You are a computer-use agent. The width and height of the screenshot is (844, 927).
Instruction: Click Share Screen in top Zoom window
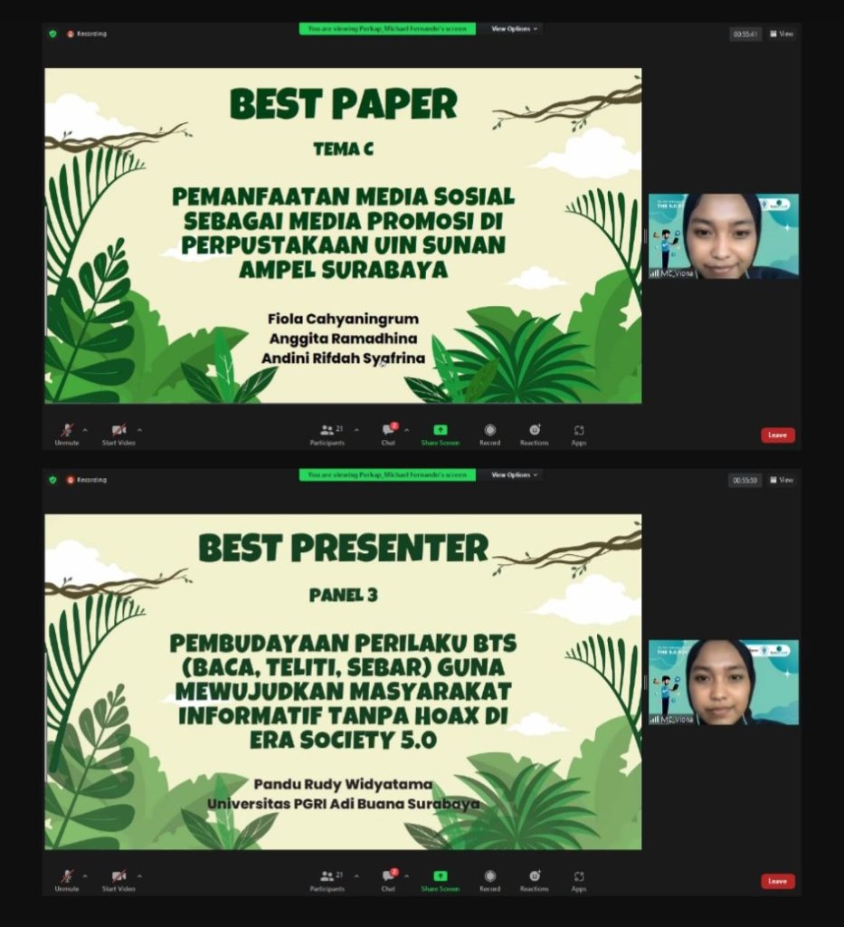[x=440, y=434]
